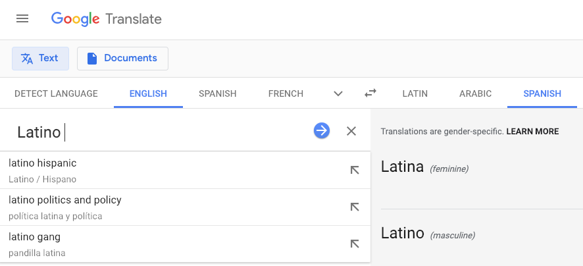Select Detect Language as source
Image resolution: width=583 pixels, height=266 pixels.
coord(56,93)
